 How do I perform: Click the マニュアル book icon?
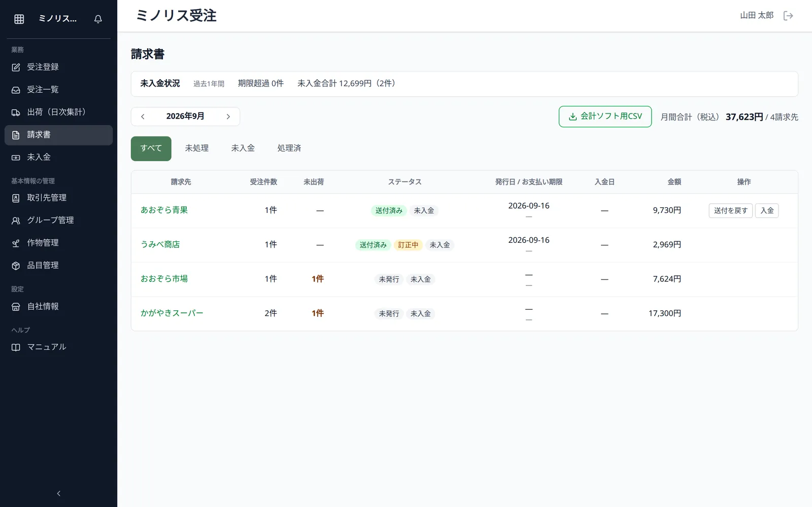[16, 347]
